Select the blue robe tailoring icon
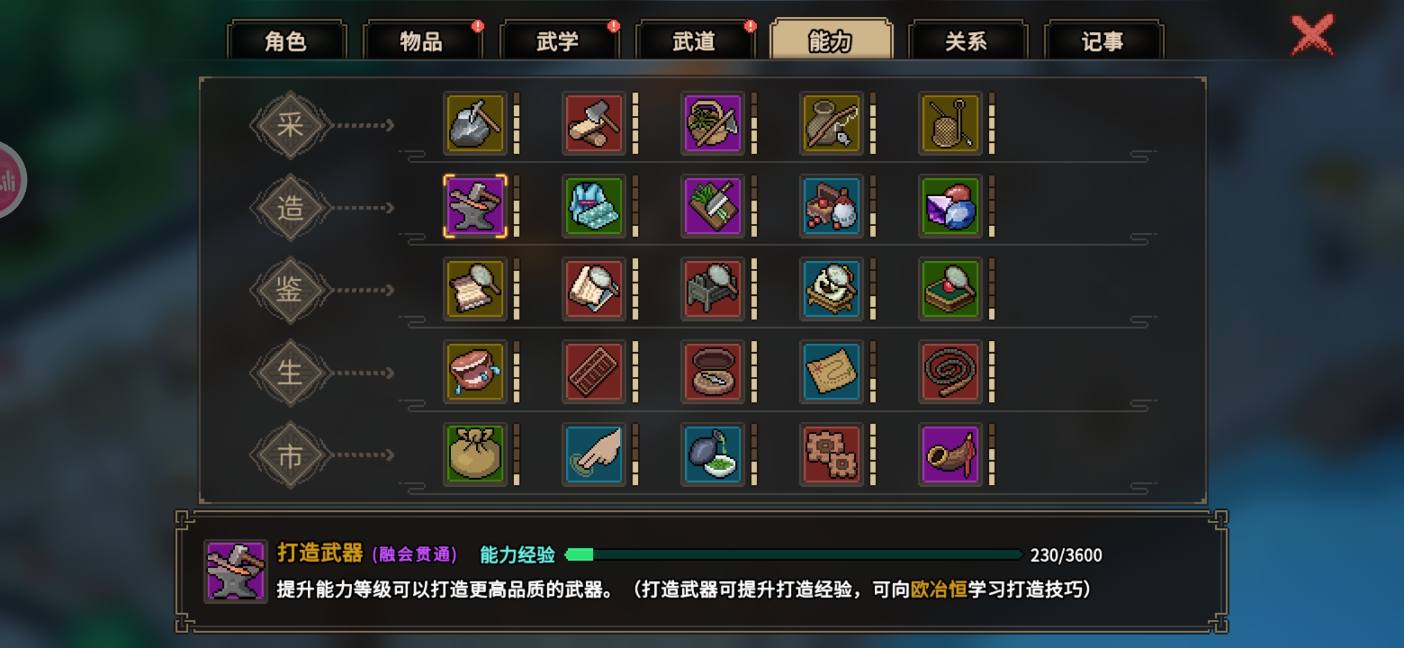This screenshot has width=1404, height=648. click(593, 206)
